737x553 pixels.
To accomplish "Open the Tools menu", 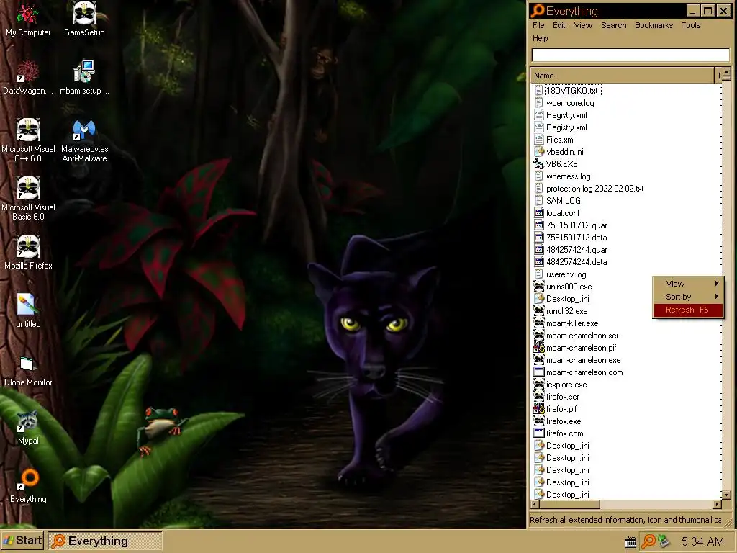I will click(691, 25).
